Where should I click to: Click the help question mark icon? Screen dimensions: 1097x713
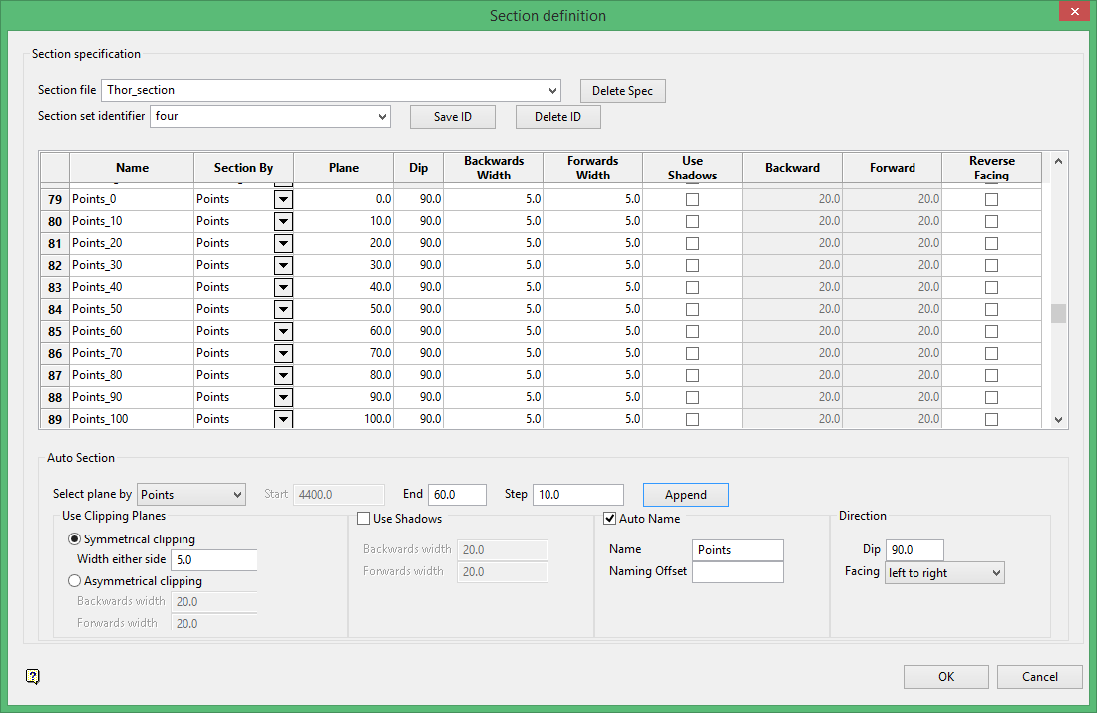pyautogui.click(x=33, y=677)
